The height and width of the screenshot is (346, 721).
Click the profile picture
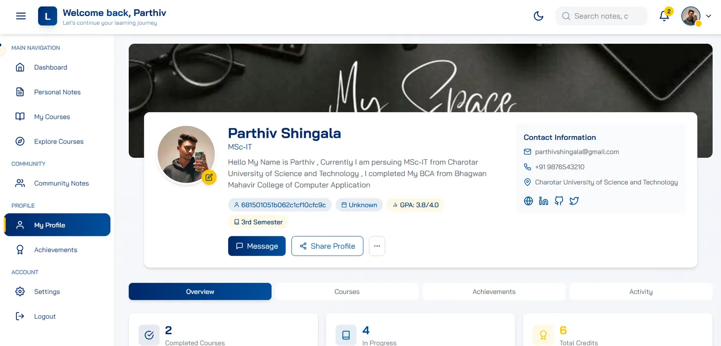(186, 154)
